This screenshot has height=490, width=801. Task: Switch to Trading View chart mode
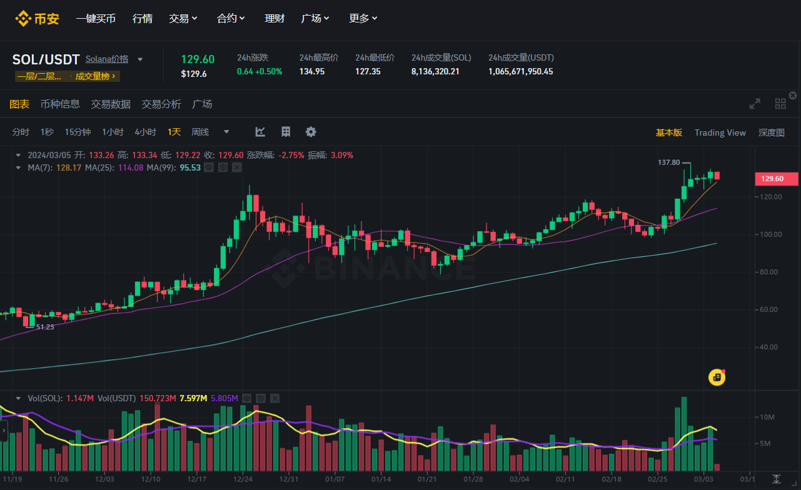pyautogui.click(x=720, y=132)
